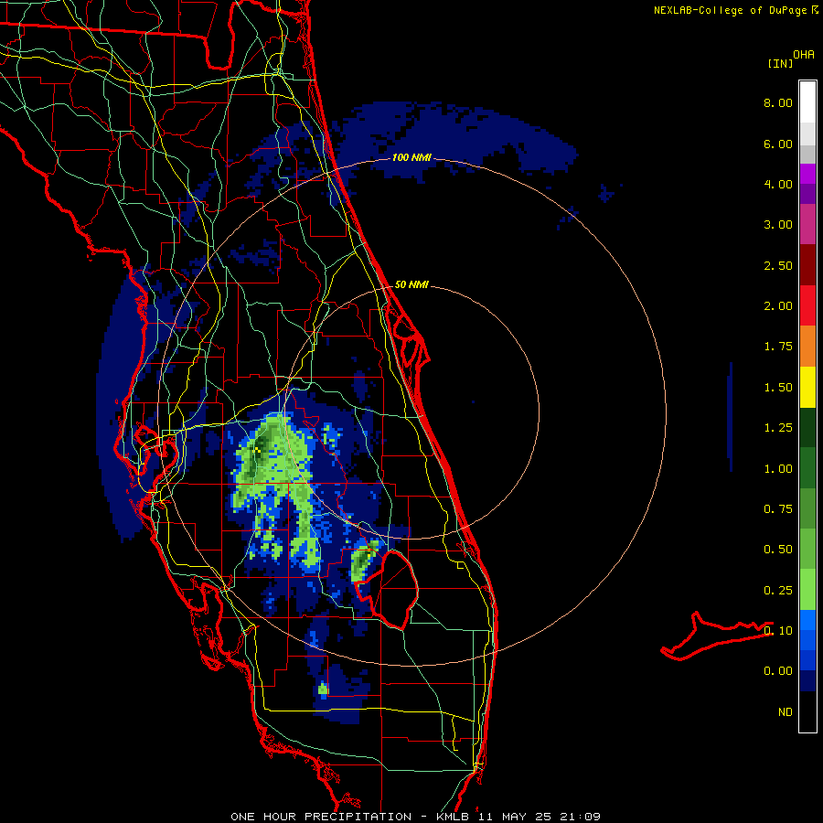This screenshot has width=823, height=823.
Task: Click the 3.00 legend value
Action: (778, 225)
